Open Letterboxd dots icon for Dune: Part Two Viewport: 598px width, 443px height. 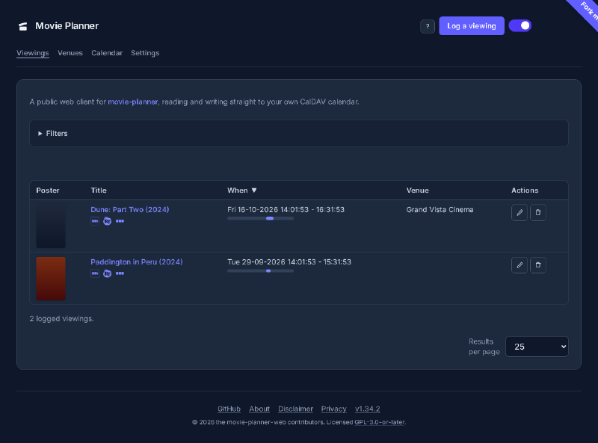[120, 221]
